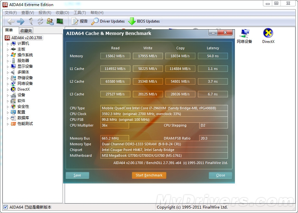
Task: Click the L2 Cache Copy 54801 MB/s
Action: point(180,81)
